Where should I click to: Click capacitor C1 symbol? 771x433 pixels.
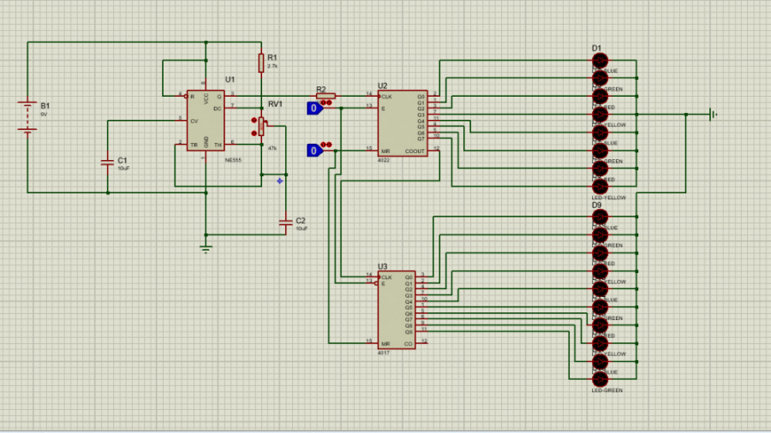107,161
